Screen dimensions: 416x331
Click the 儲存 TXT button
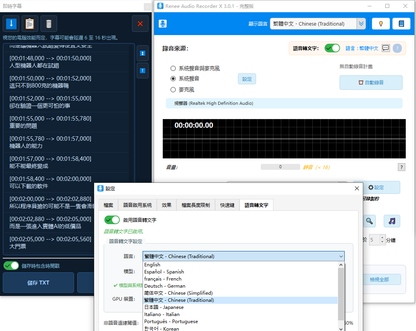tap(38, 283)
